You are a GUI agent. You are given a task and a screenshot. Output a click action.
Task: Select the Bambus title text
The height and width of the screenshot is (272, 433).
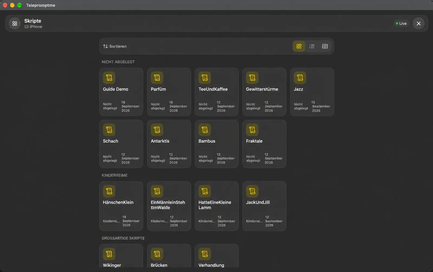pyautogui.click(x=207, y=141)
